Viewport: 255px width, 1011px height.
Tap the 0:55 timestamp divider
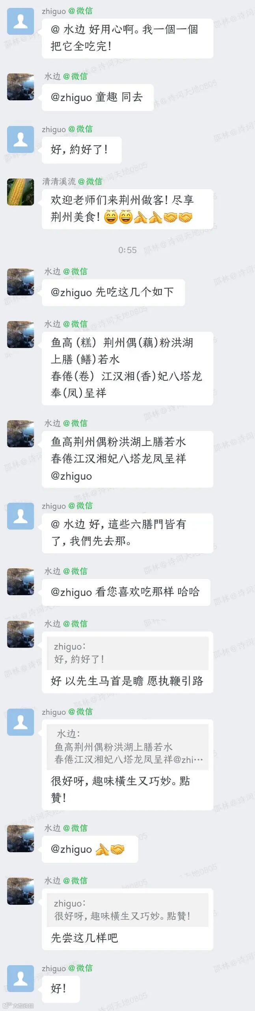pos(127,250)
